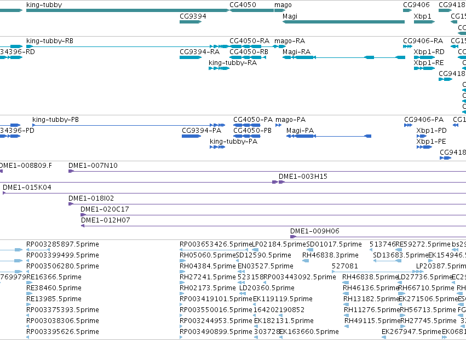Click the CG4050-PB protein label

[x=252, y=130]
